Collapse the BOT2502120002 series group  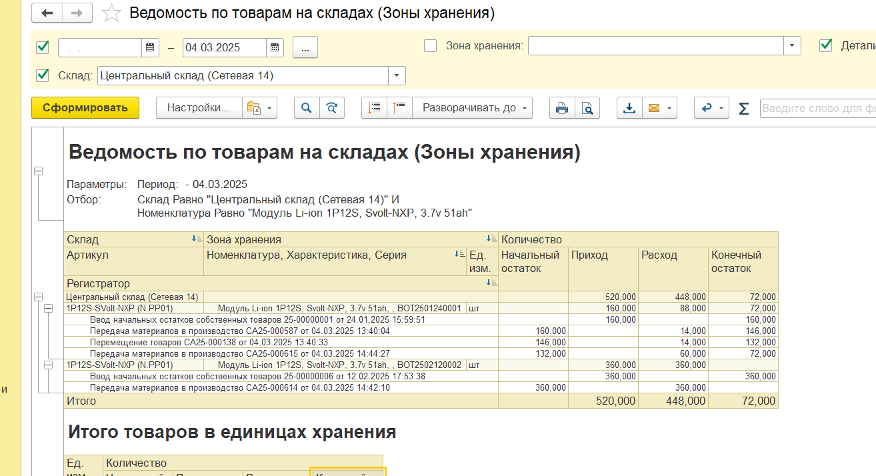pos(48,365)
